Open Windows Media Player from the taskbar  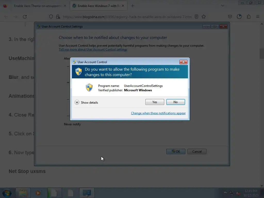click(38, 193)
